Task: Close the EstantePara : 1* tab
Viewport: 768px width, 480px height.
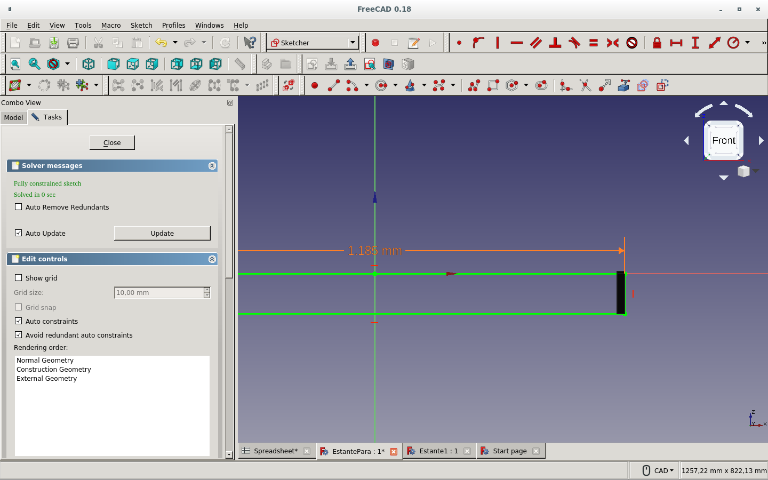Action: click(x=394, y=452)
